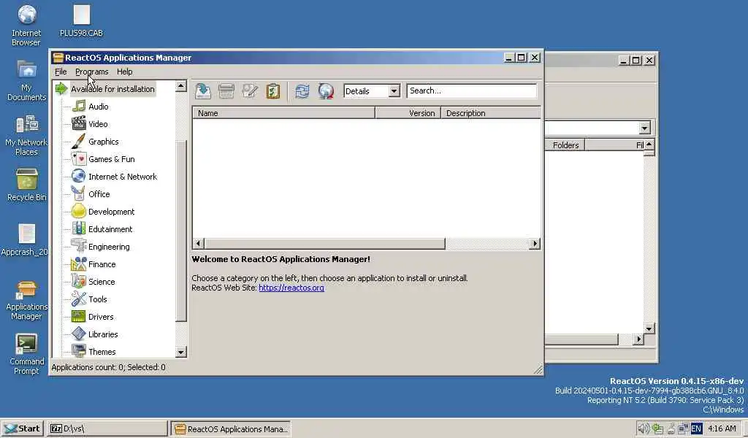The width and height of the screenshot is (748, 438).
Task: Click the EN language indicator
Action: tap(696, 429)
